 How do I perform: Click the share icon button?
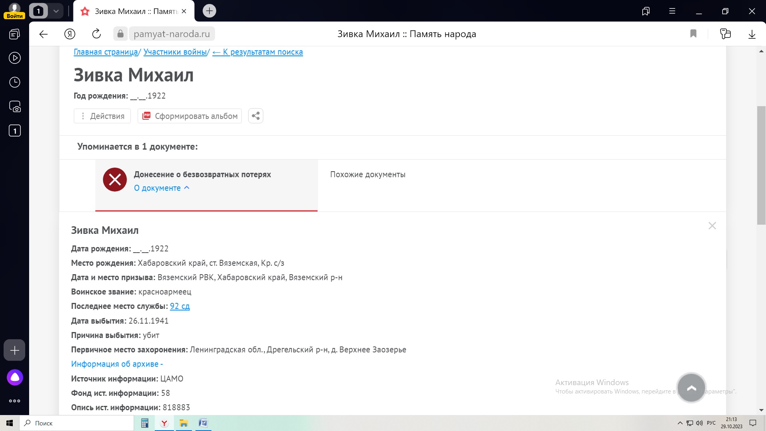point(255,116)
